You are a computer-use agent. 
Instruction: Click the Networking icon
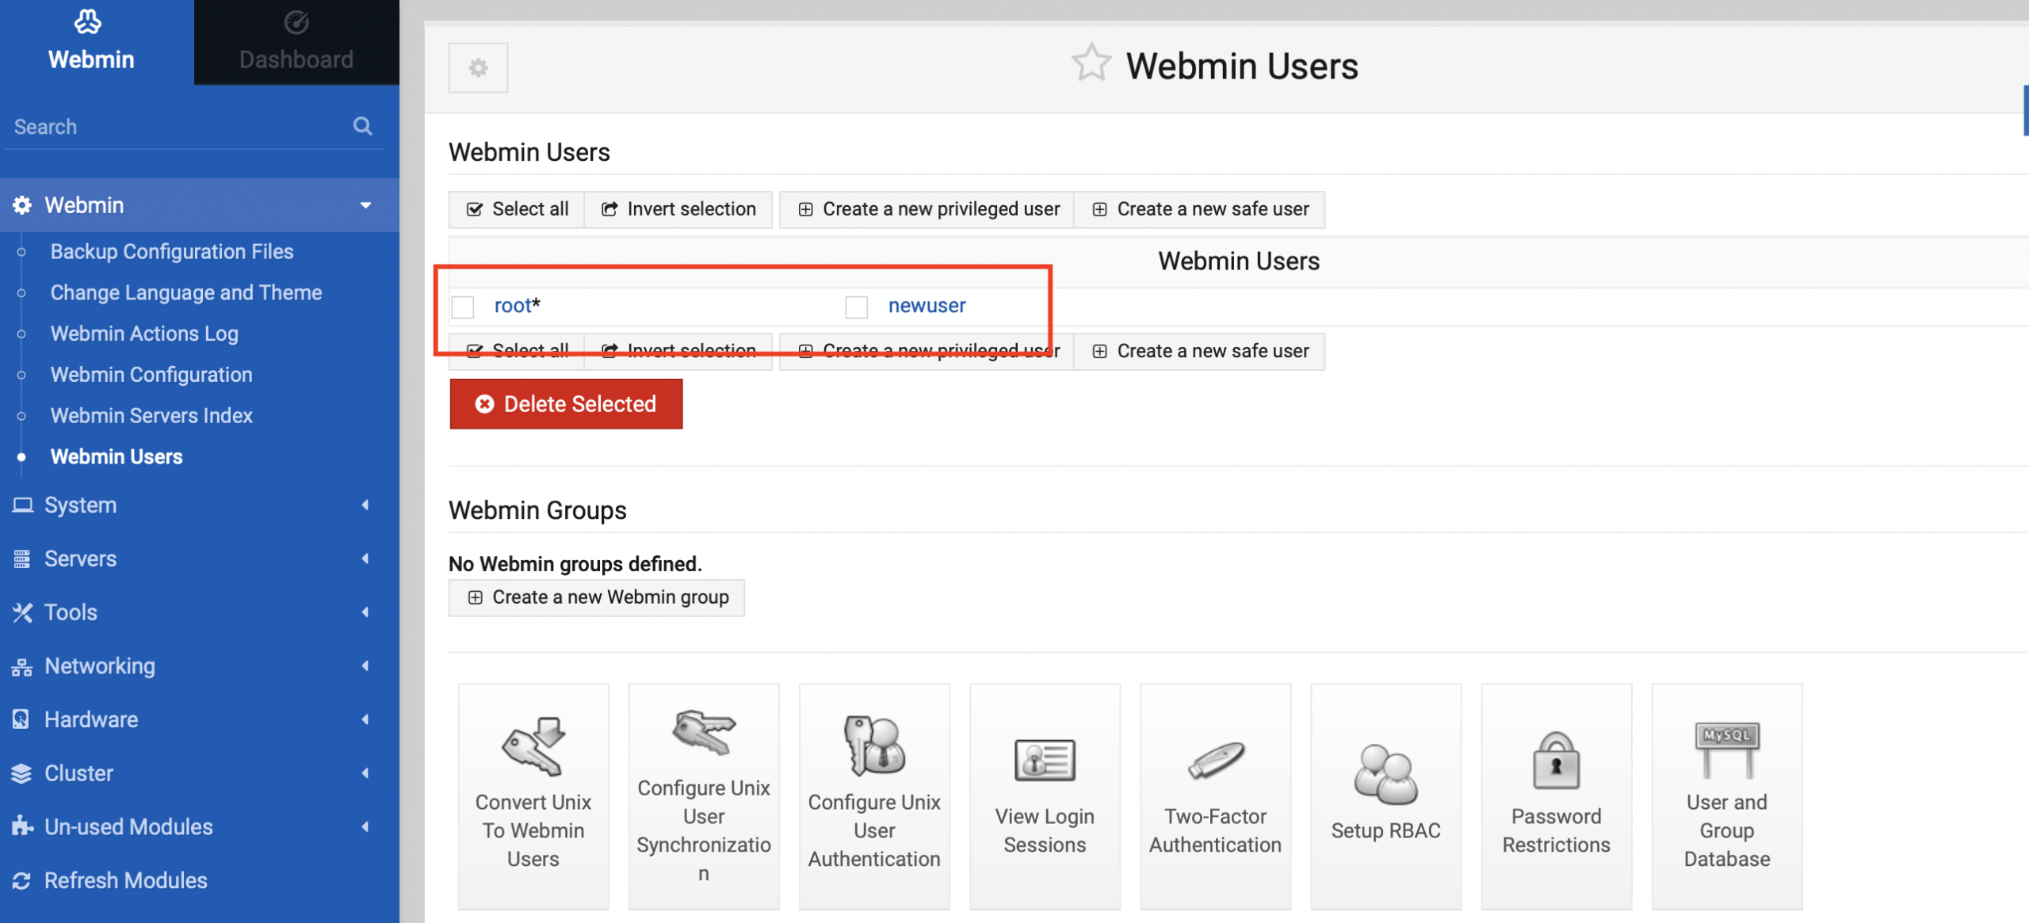[22, 666]
